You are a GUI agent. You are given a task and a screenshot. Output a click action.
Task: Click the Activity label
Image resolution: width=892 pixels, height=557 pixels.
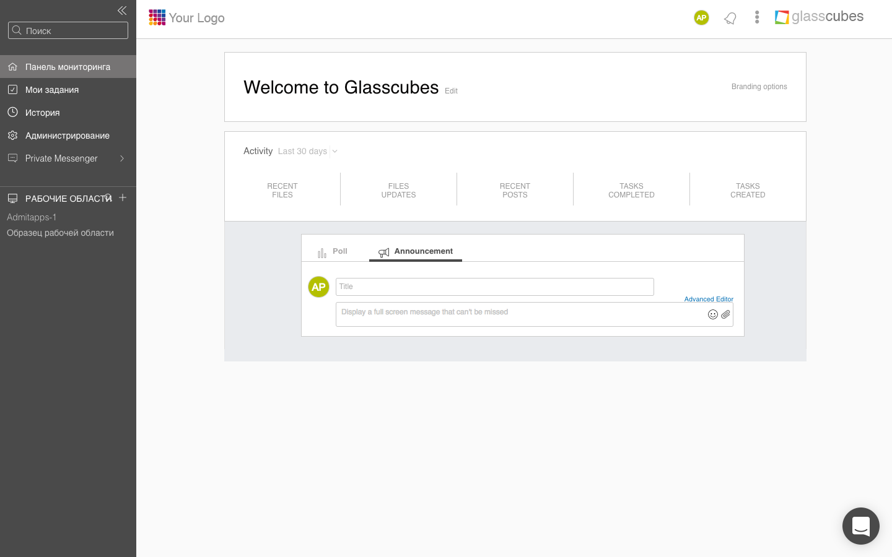coord(258,151)
